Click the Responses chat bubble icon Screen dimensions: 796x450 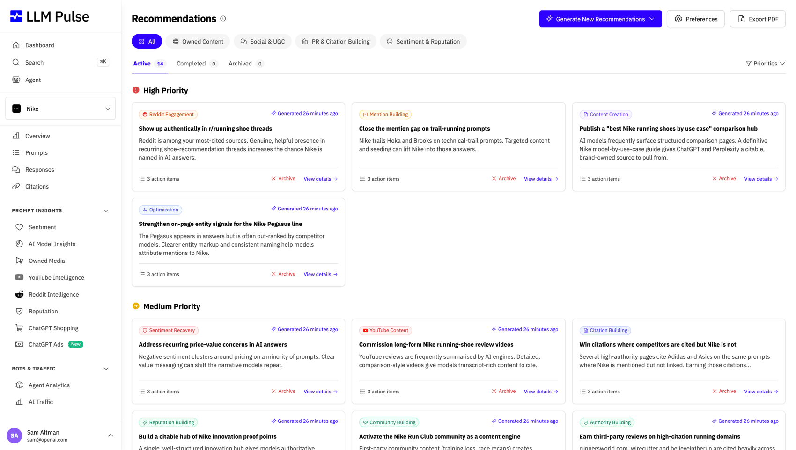click(x=16, y=170)
